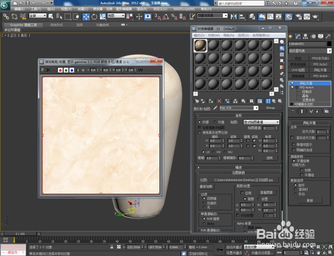
Task: Click the red X reset material icon
Action: tap(219, 101)
